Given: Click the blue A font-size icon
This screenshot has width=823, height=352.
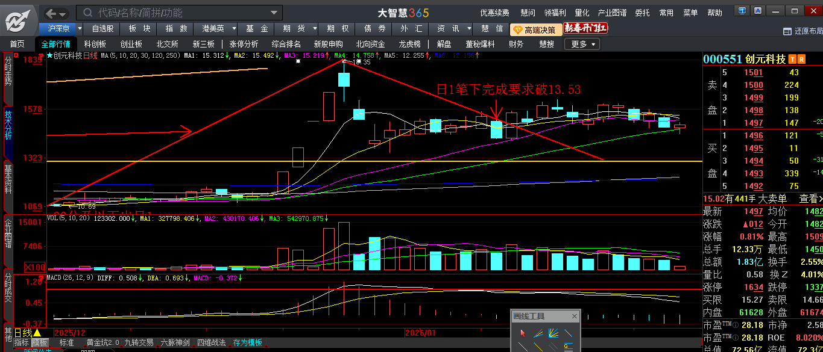Looking at the screenshot, I should coord(757,11).
